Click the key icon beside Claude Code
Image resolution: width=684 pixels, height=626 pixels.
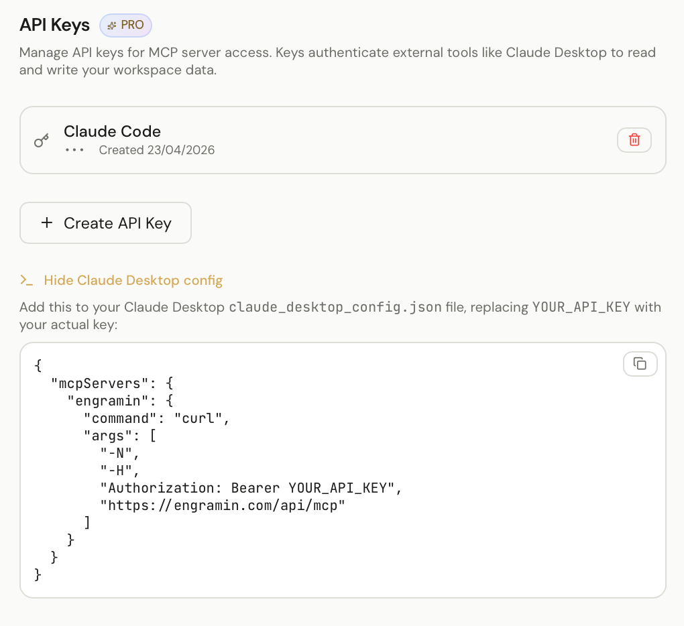click(x=42, y=140)
